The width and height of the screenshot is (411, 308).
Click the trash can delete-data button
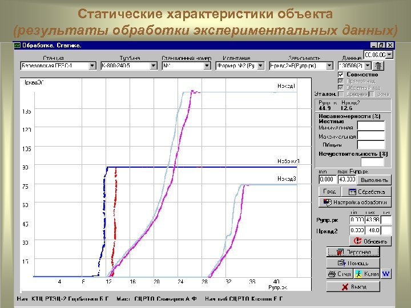point(378,65)
